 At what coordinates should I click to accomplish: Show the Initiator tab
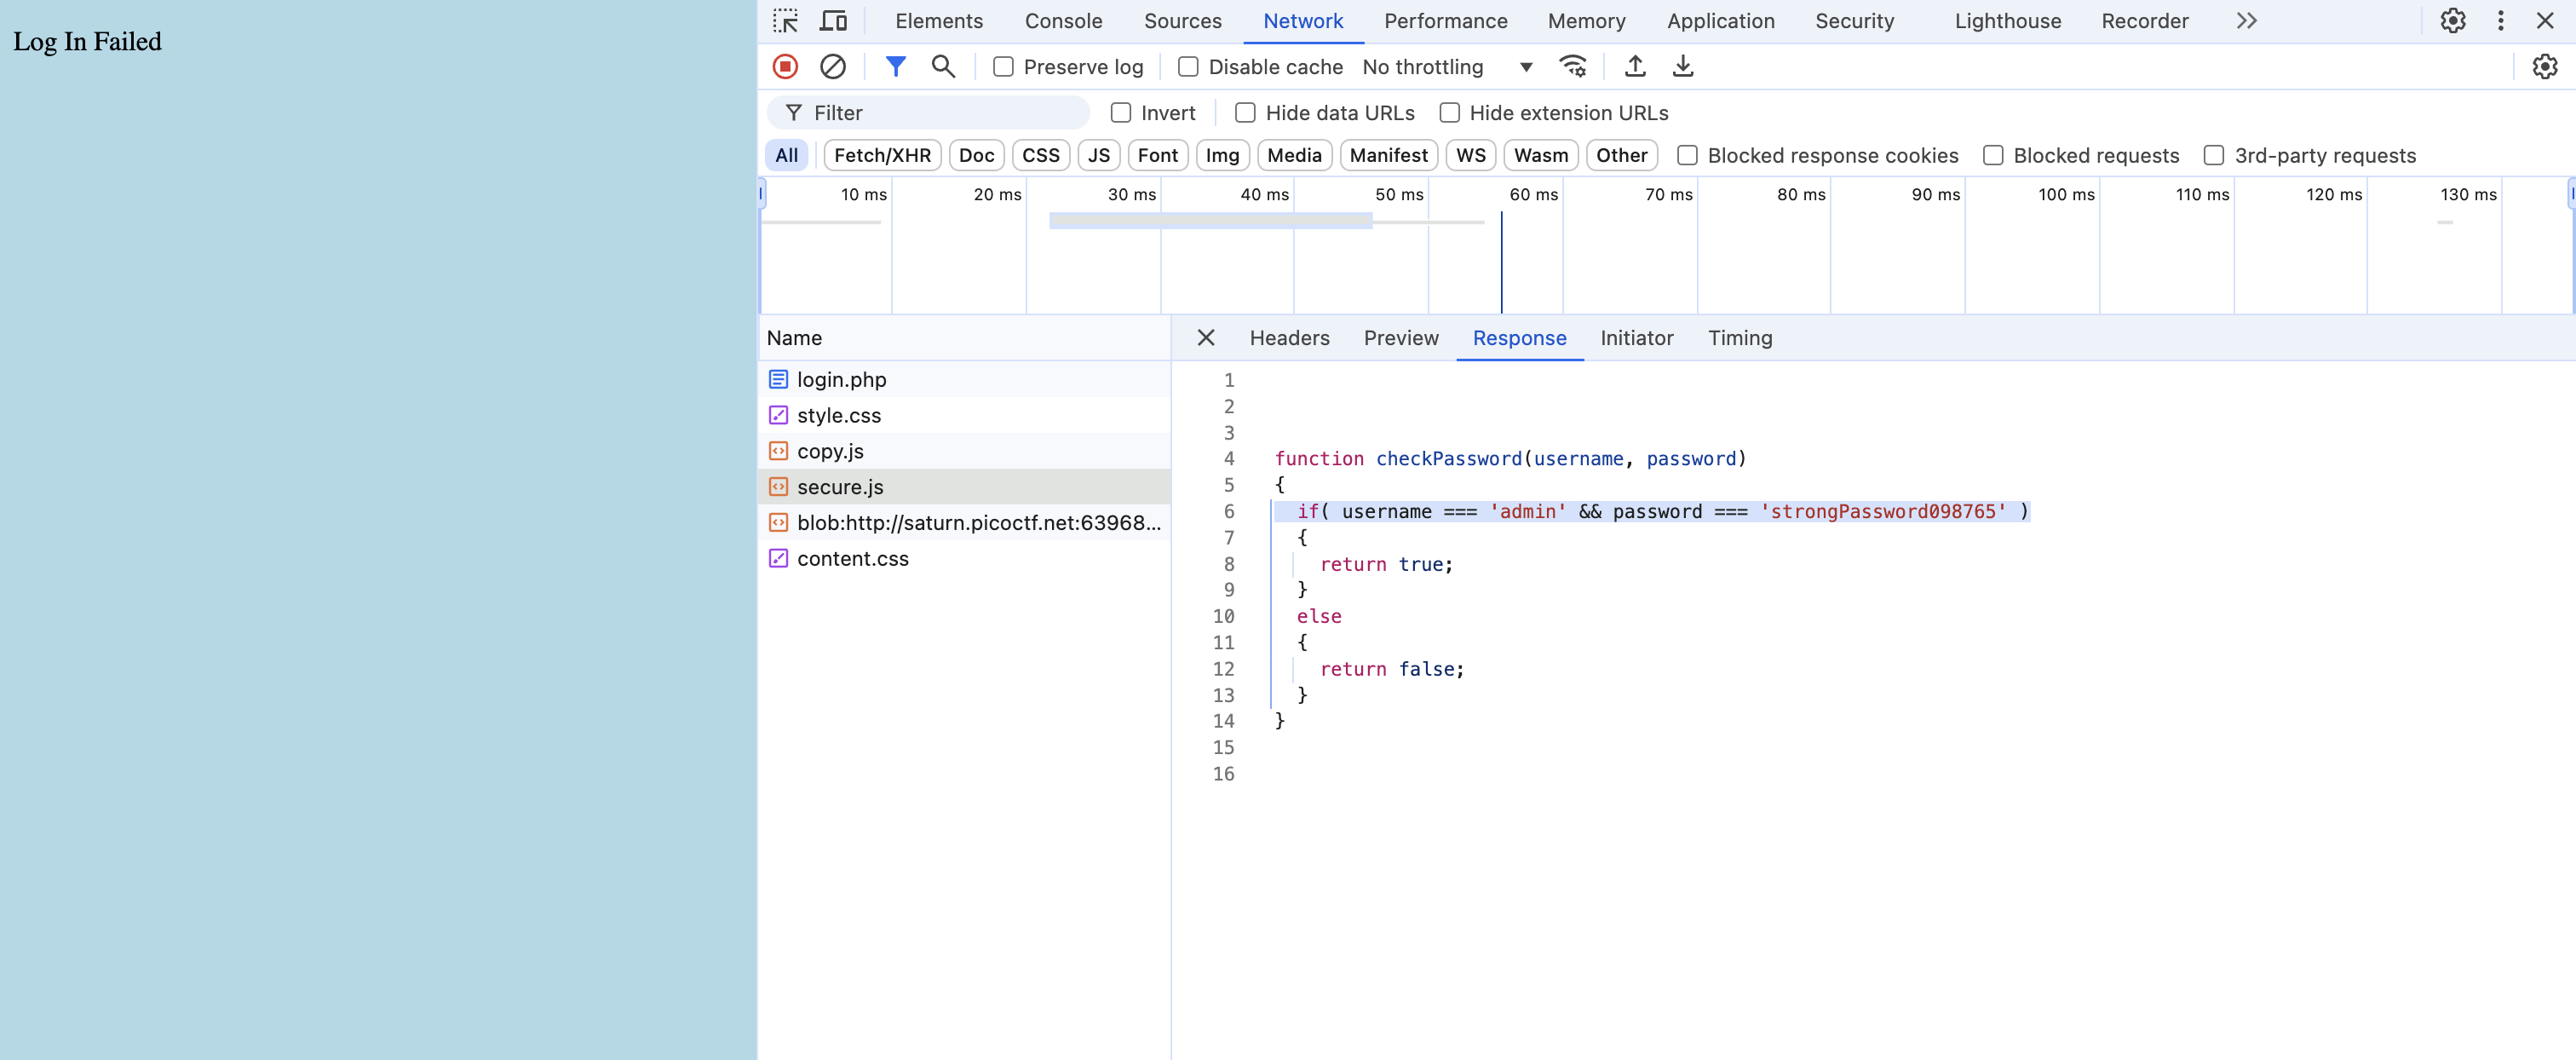(1636, 338)
